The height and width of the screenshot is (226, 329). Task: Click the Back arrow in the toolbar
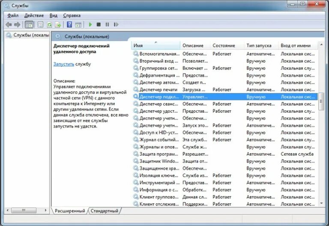point(9,24)
